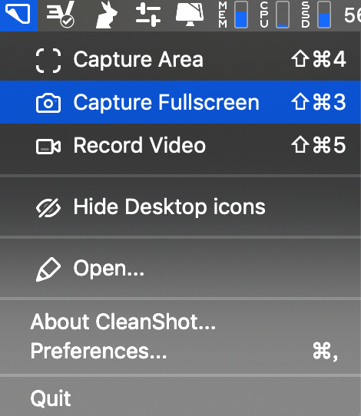Click the crossed-out eye icon
This screenshot has height=416, width=361.
tap(48, 207)
